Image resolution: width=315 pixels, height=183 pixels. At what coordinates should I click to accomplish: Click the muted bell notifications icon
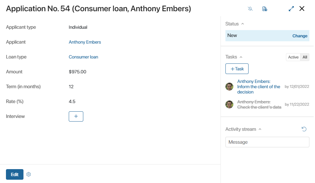250,9
